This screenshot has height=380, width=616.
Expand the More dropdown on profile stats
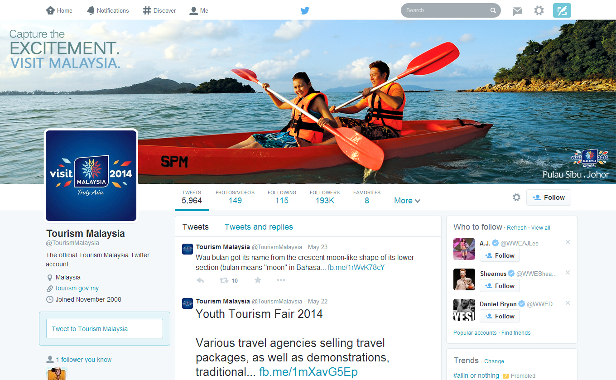tap(407, 201)
